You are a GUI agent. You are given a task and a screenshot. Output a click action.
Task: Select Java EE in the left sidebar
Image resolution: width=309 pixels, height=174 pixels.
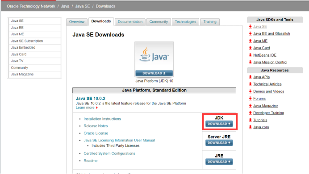[35, 28]
